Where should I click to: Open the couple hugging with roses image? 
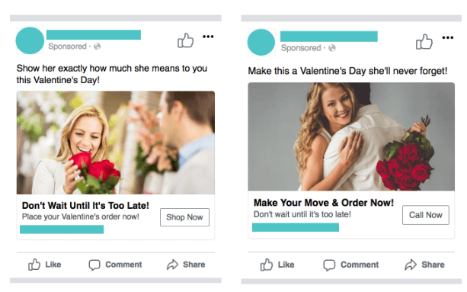click(x=351, y=136)
